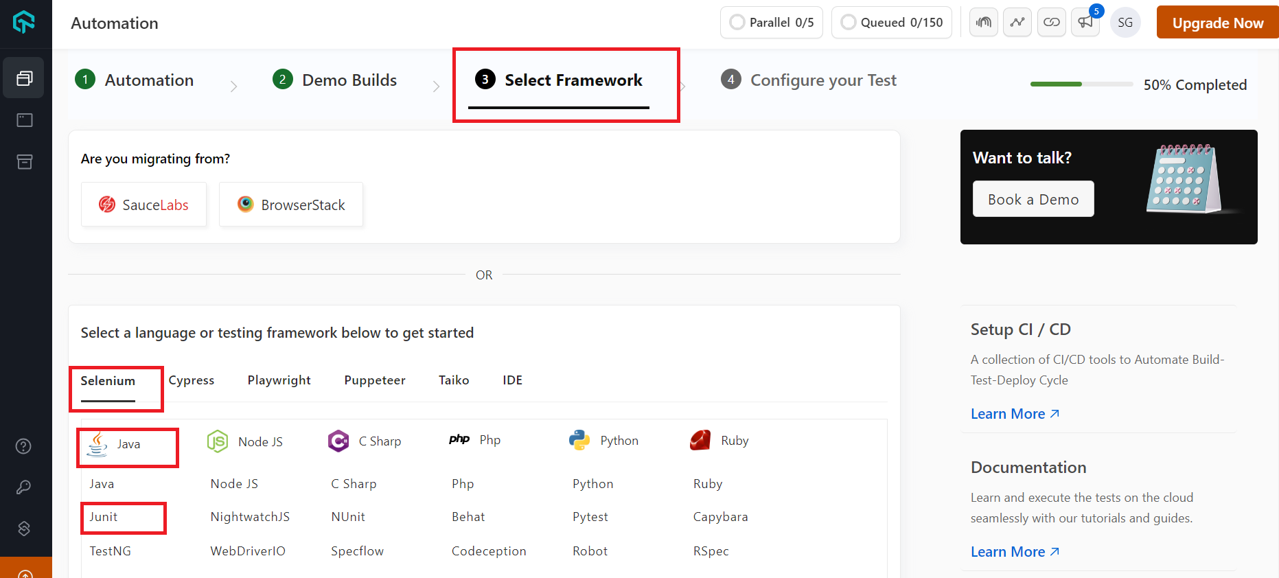
Task: Open the analytics trend icon in header
Action: [1017, 22]
